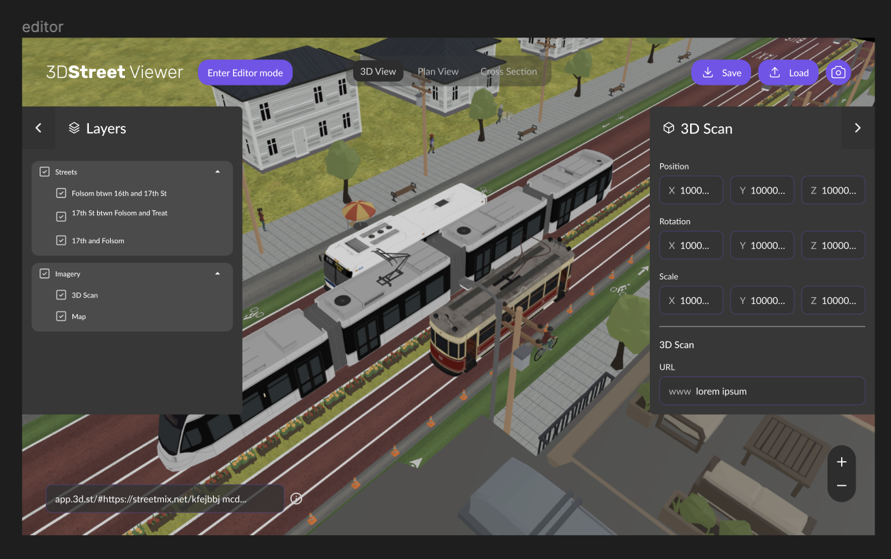The width and height of the screenshot is (891, 559).
Task: Click the stacked layers icon beside Layers title
Action: (73, 128)
